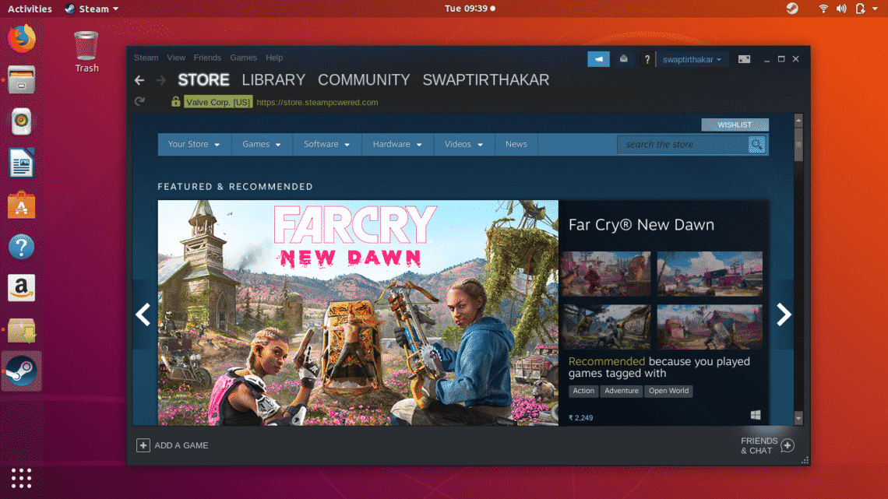Select the STORE tab

[x=204, y=79]
